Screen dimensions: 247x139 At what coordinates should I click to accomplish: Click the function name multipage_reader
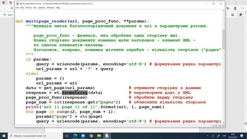[46, 21]
